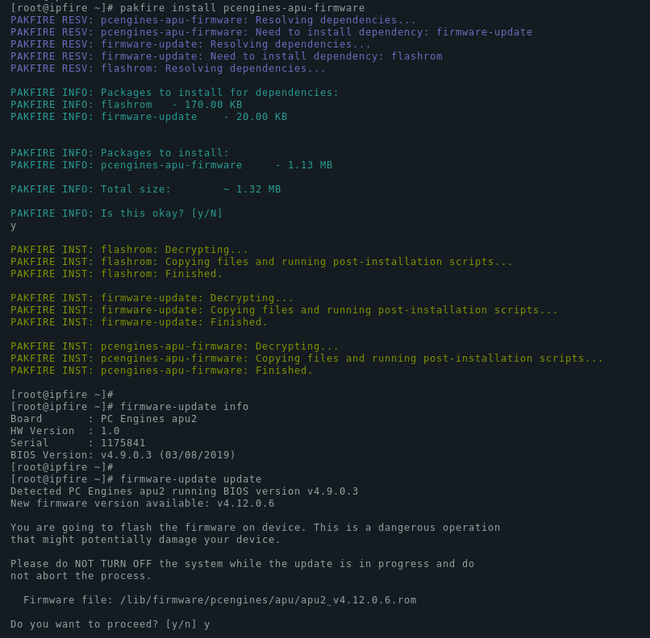Click the firmware file path apu2_v4.12.0.6.rom
The width and height of the screenshot is (650, 638).
coord(269,600)
